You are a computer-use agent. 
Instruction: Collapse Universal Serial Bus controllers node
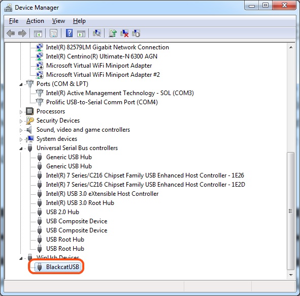21,149
